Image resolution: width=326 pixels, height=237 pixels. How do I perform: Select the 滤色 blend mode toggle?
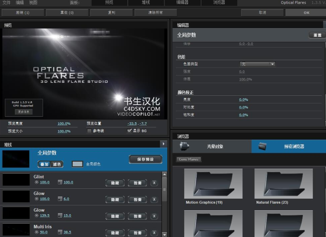(57, 164)
